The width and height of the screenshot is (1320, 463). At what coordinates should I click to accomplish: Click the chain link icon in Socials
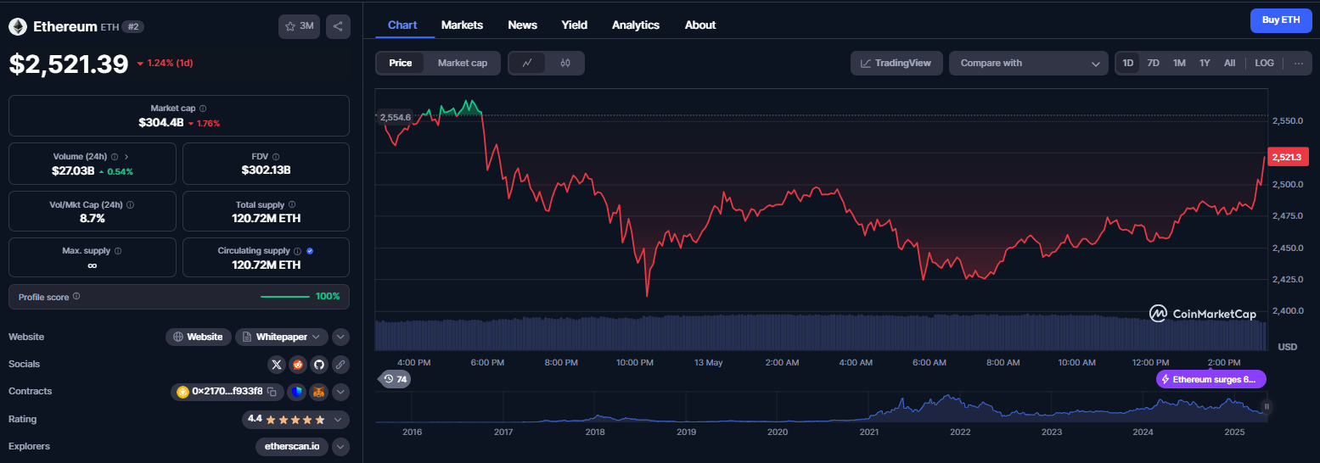[340, 365]
